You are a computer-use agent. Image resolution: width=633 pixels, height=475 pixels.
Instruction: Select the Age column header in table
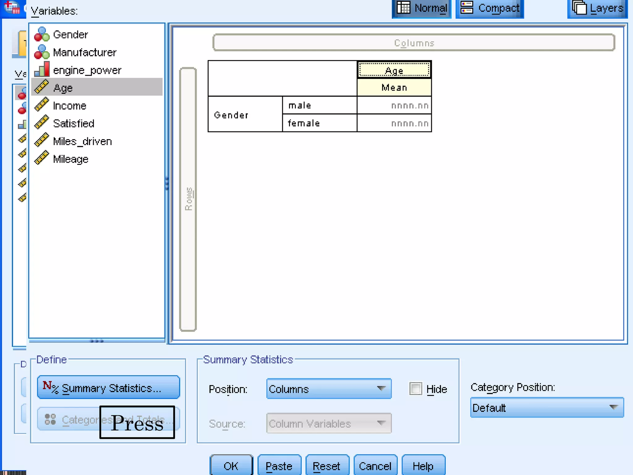pos(394,70)
